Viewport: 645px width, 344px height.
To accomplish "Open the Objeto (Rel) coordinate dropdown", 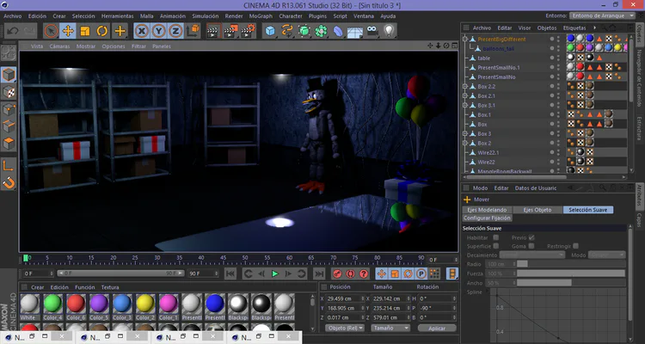I will (x=345, y=328).
